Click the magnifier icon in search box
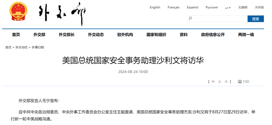 point(190,19)
